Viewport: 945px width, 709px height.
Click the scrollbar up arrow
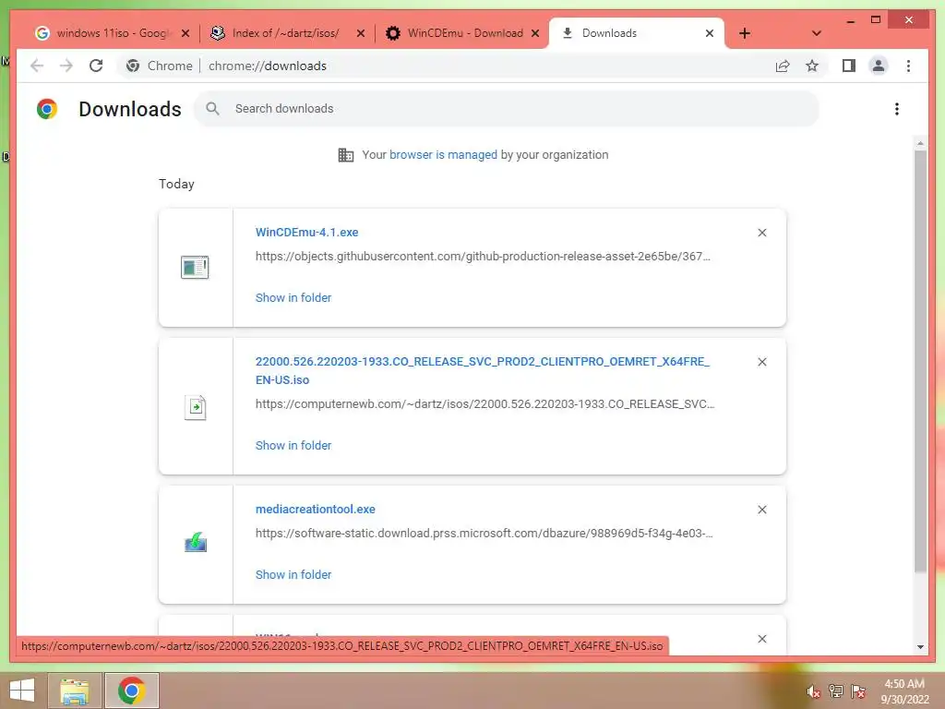(920, 143)
